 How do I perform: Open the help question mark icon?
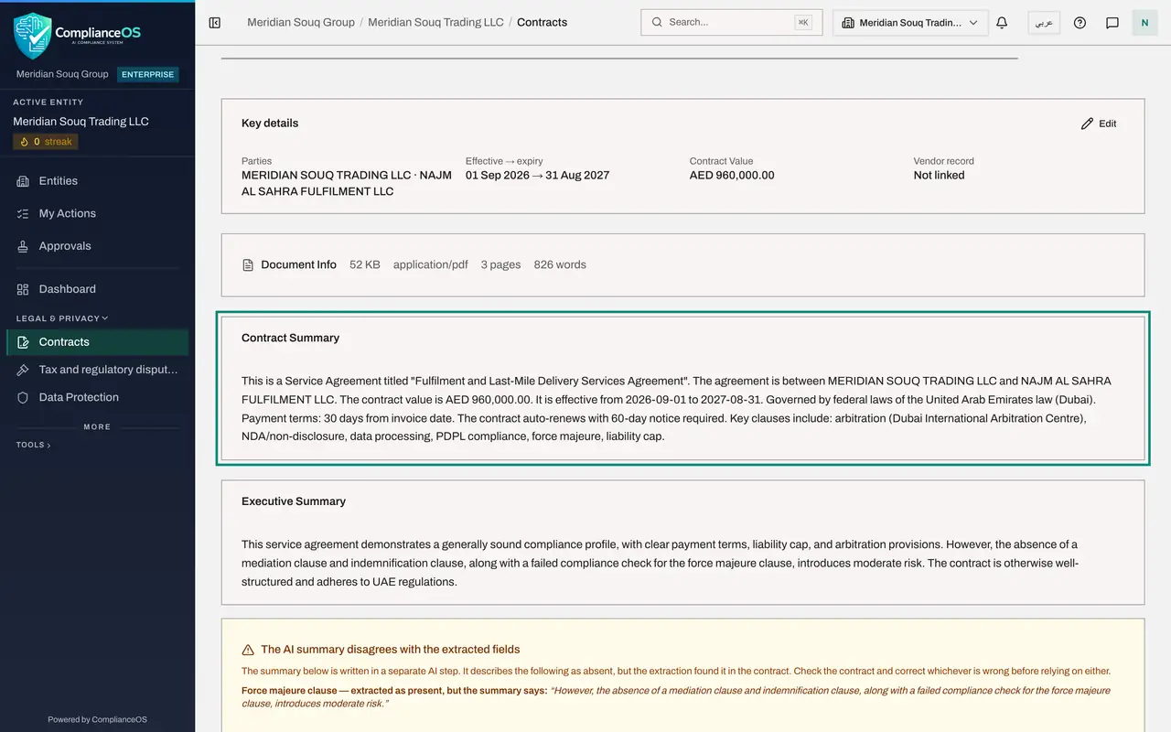click(x=1080, y=23)
